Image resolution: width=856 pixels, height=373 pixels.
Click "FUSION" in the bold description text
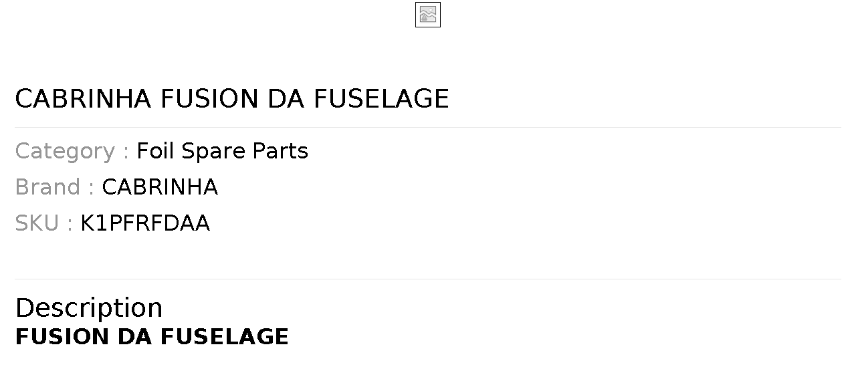[x=62, y=337]
